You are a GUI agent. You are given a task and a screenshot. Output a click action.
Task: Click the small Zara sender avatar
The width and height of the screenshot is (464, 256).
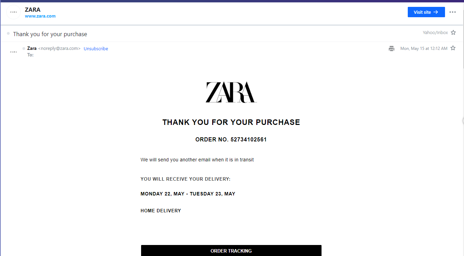[13, 52]
